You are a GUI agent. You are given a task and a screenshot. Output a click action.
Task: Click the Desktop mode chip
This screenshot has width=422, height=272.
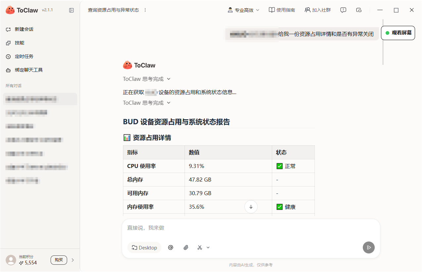pos(144,247)
